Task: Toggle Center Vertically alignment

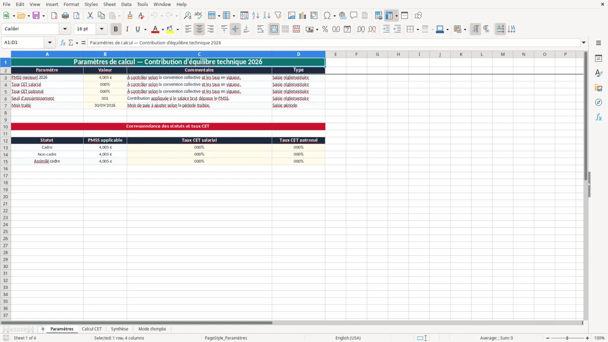Action: [x=235, y=29]
